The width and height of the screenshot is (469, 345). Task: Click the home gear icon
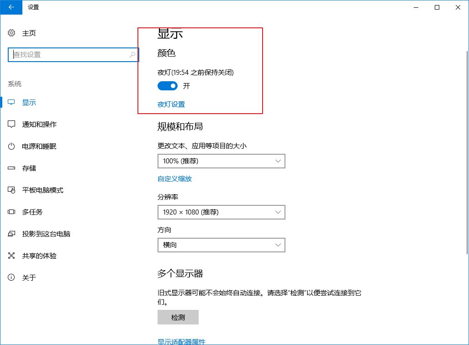(11, 33)
